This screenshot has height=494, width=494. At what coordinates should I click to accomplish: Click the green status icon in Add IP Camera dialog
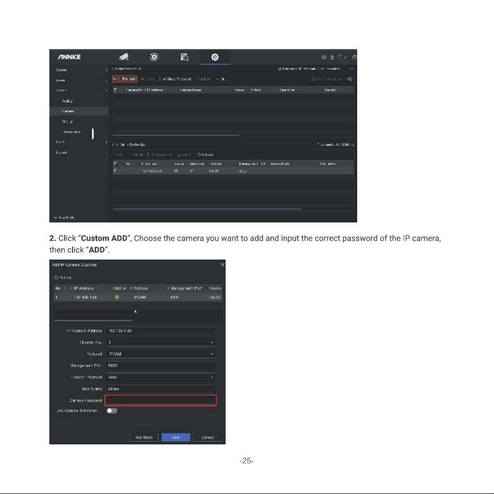[117, 297]
